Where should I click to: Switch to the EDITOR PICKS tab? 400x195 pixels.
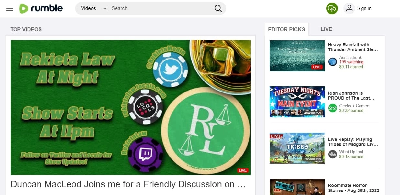pos(286,29)
